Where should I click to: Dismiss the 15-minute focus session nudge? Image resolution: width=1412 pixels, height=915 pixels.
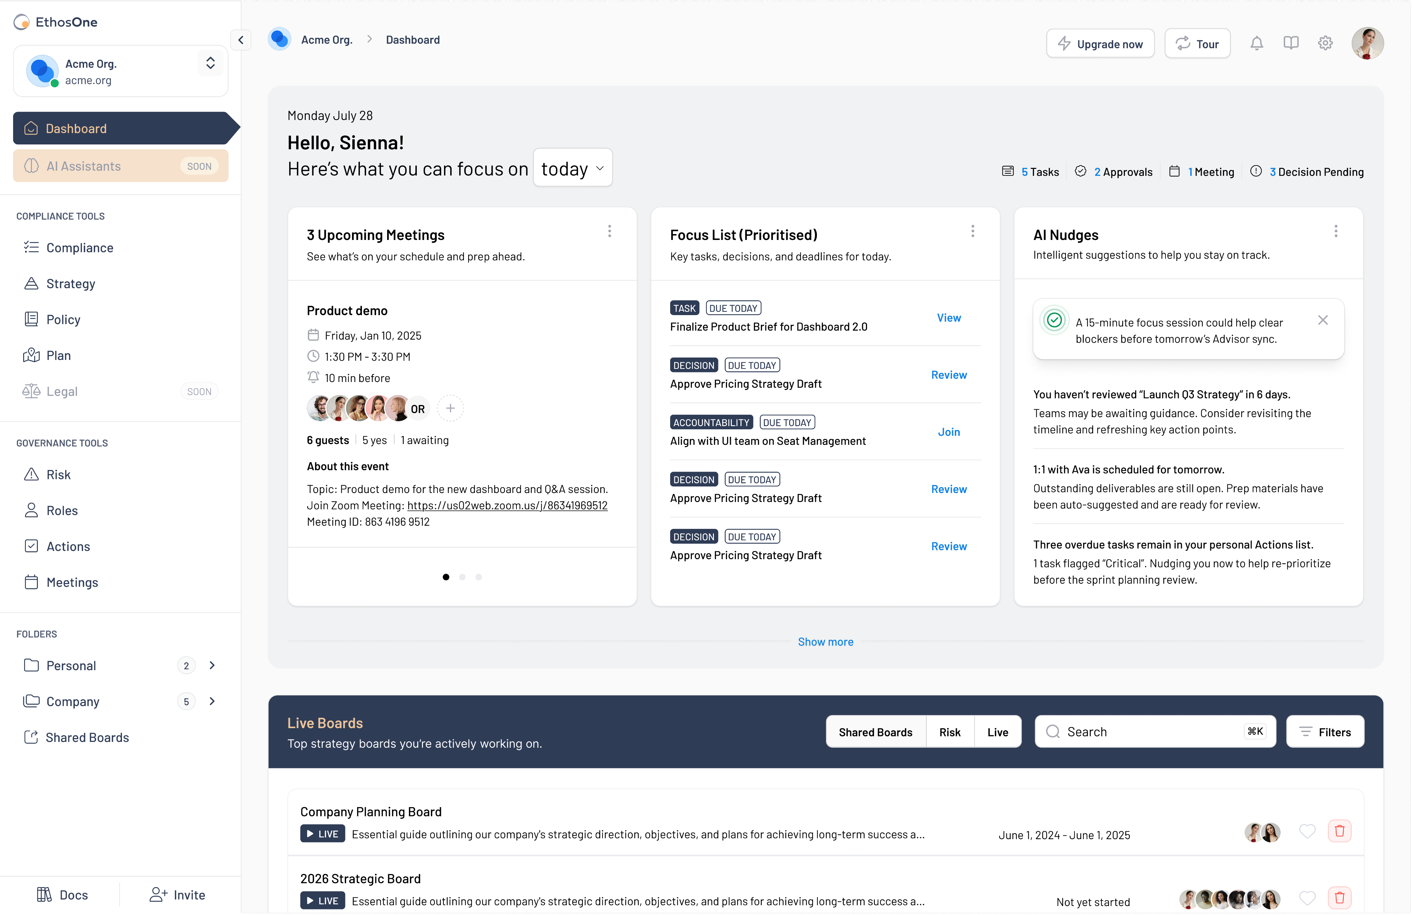tap(1323, 320)
